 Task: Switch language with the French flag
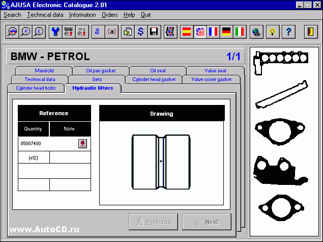pos(213,32)
